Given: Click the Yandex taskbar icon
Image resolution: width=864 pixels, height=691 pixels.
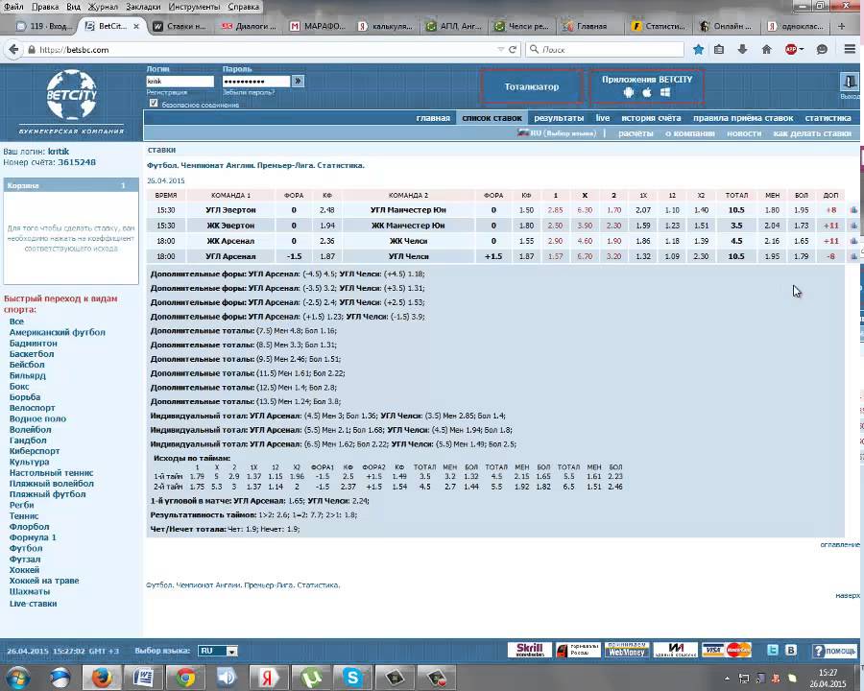Looking at the screenshot, I should click(x=269, y=678).
